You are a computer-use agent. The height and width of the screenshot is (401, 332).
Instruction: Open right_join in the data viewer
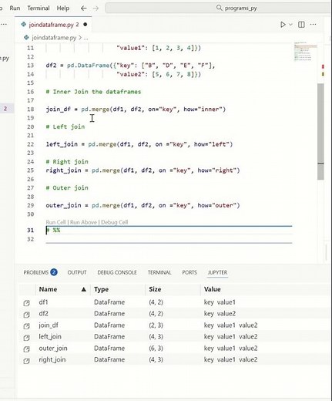(26, 361)
